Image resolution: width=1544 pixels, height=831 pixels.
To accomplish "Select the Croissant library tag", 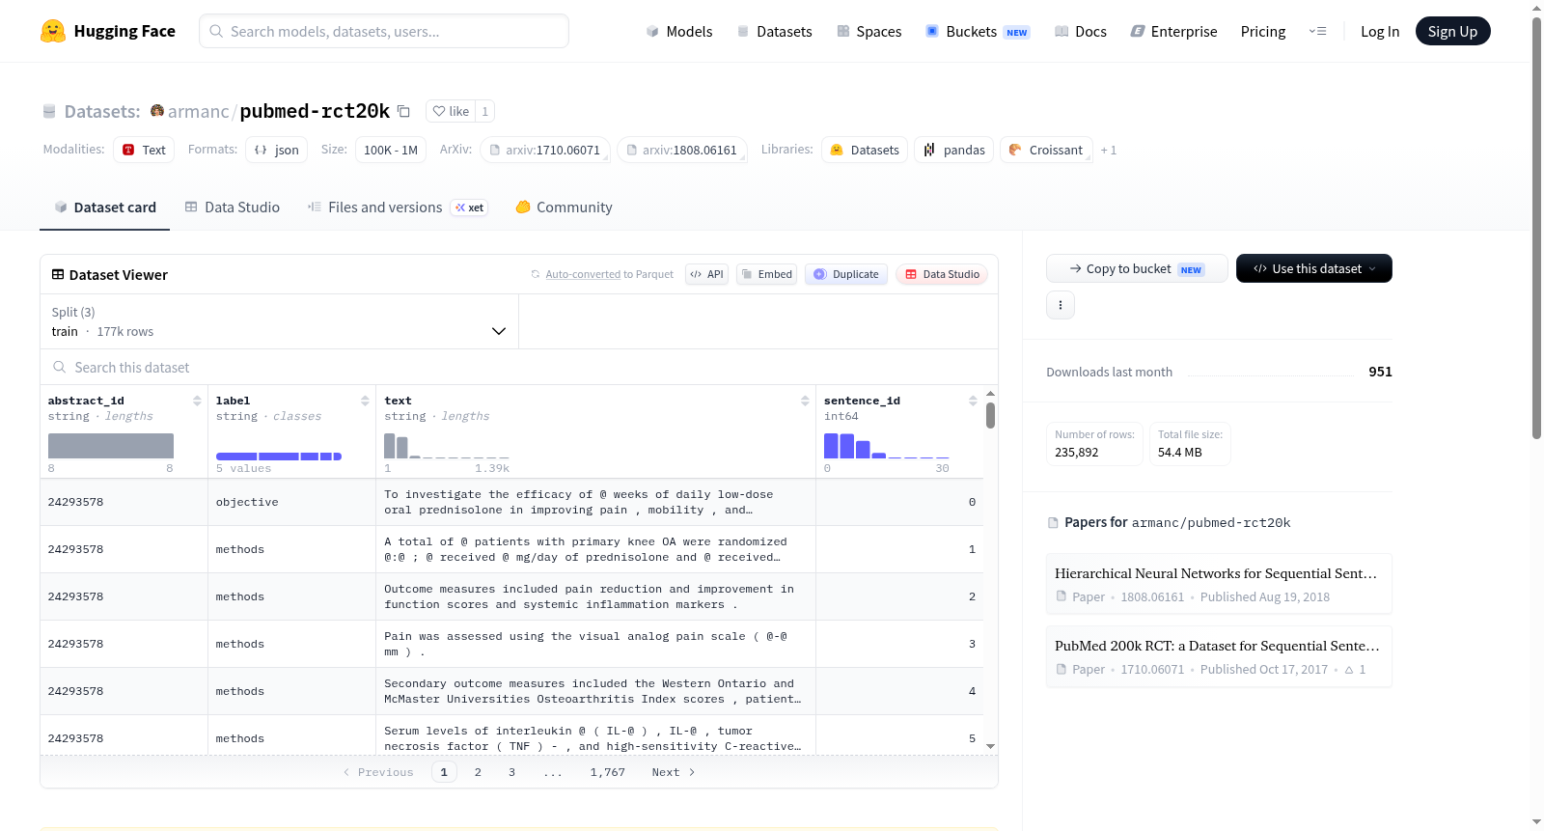I will click(1046, 150).
